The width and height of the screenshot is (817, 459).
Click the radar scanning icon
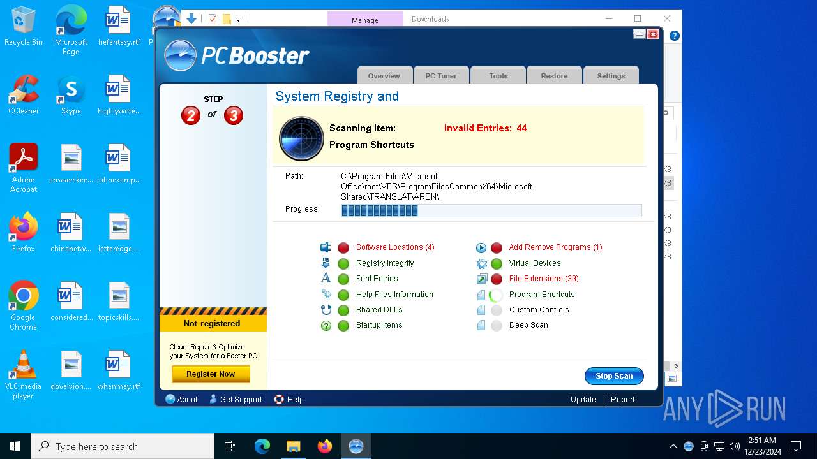[x=301, y=138]
